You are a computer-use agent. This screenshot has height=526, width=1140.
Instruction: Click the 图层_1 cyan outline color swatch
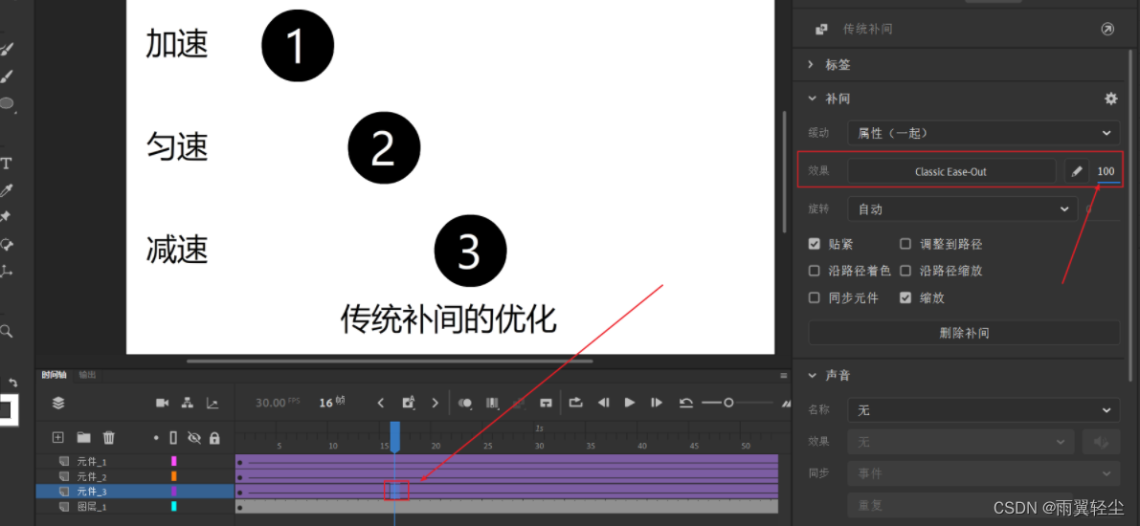point(174,506)
